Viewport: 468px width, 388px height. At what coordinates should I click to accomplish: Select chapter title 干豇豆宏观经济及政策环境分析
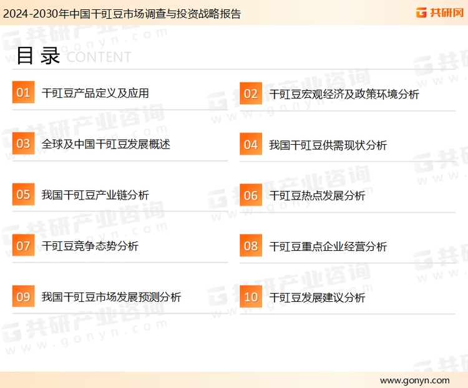pos(344,94)
